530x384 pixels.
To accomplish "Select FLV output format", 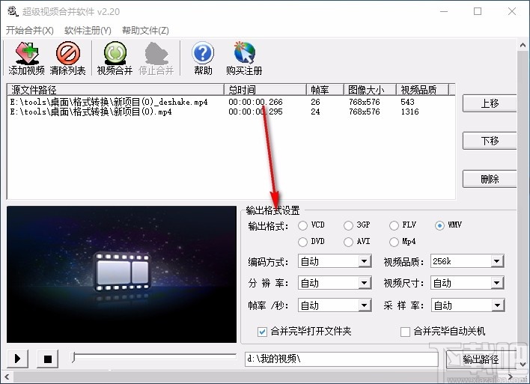I will click(x=394, y=225).
